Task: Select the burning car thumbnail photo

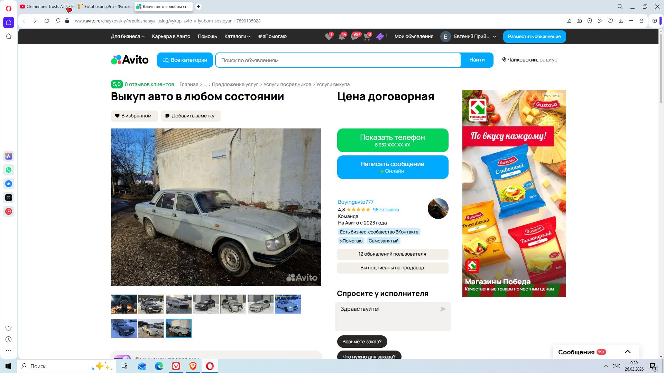Action: pos(124,304)
